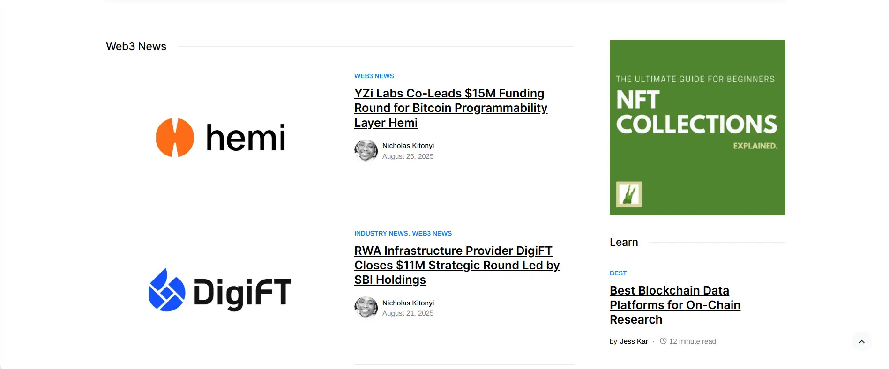Click the Web3 News section heading
This screenshot has height=369, width=889.
(136, 46)
